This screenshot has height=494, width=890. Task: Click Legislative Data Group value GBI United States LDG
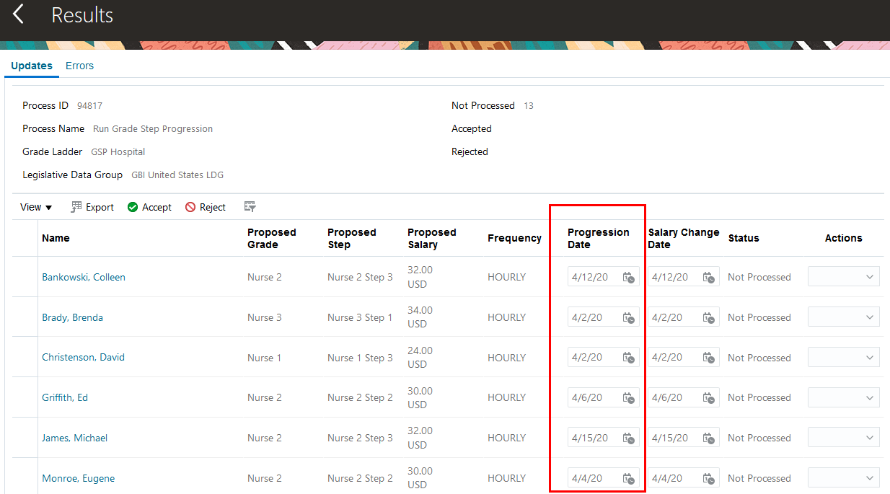click(177, 175)
